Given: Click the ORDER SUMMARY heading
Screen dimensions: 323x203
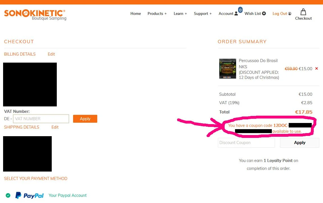Looking at the screenshot, I should (242, 42).
